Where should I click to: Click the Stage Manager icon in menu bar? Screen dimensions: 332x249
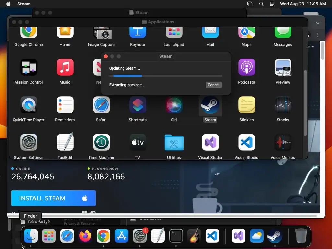click(250, 4)
